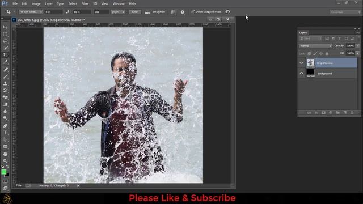
Task: Click the background black color swatch
Action: pyautogui.click(x=7, y=175)
